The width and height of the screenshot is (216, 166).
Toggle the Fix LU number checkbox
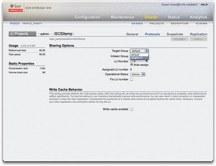[132, 80]
